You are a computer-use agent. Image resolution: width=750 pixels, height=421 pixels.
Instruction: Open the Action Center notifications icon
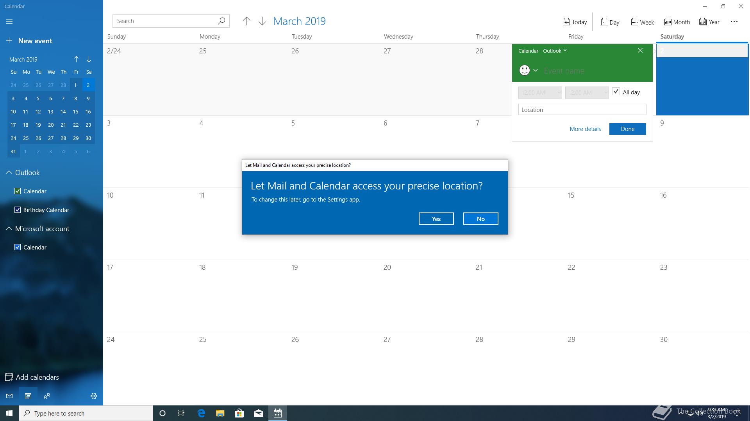(x=737, y=414)
